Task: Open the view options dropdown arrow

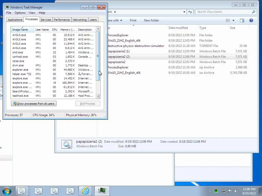Action: [233, 20]
